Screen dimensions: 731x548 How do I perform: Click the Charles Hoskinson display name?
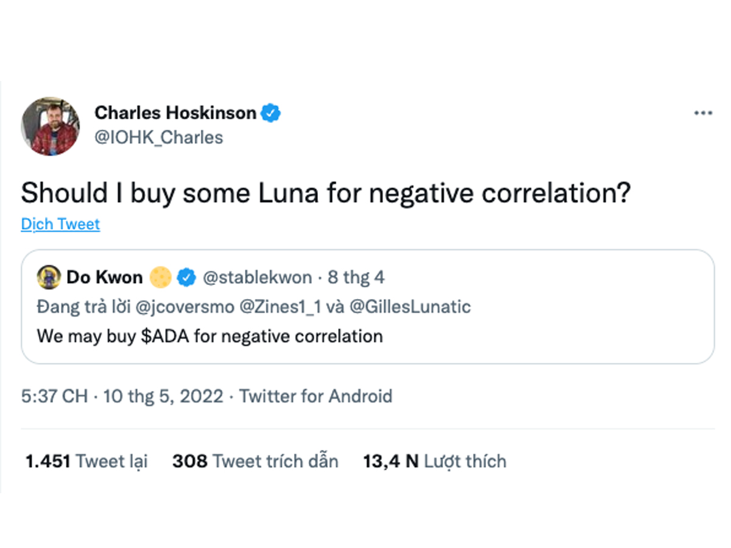[x=175, y=113]
